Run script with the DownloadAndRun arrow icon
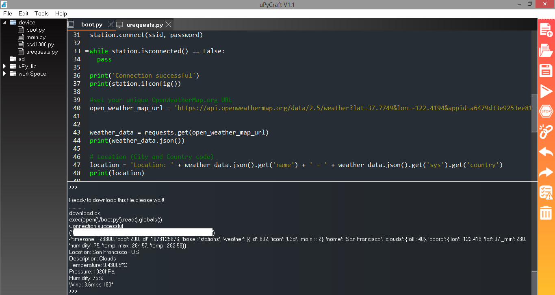 (546, 91)
